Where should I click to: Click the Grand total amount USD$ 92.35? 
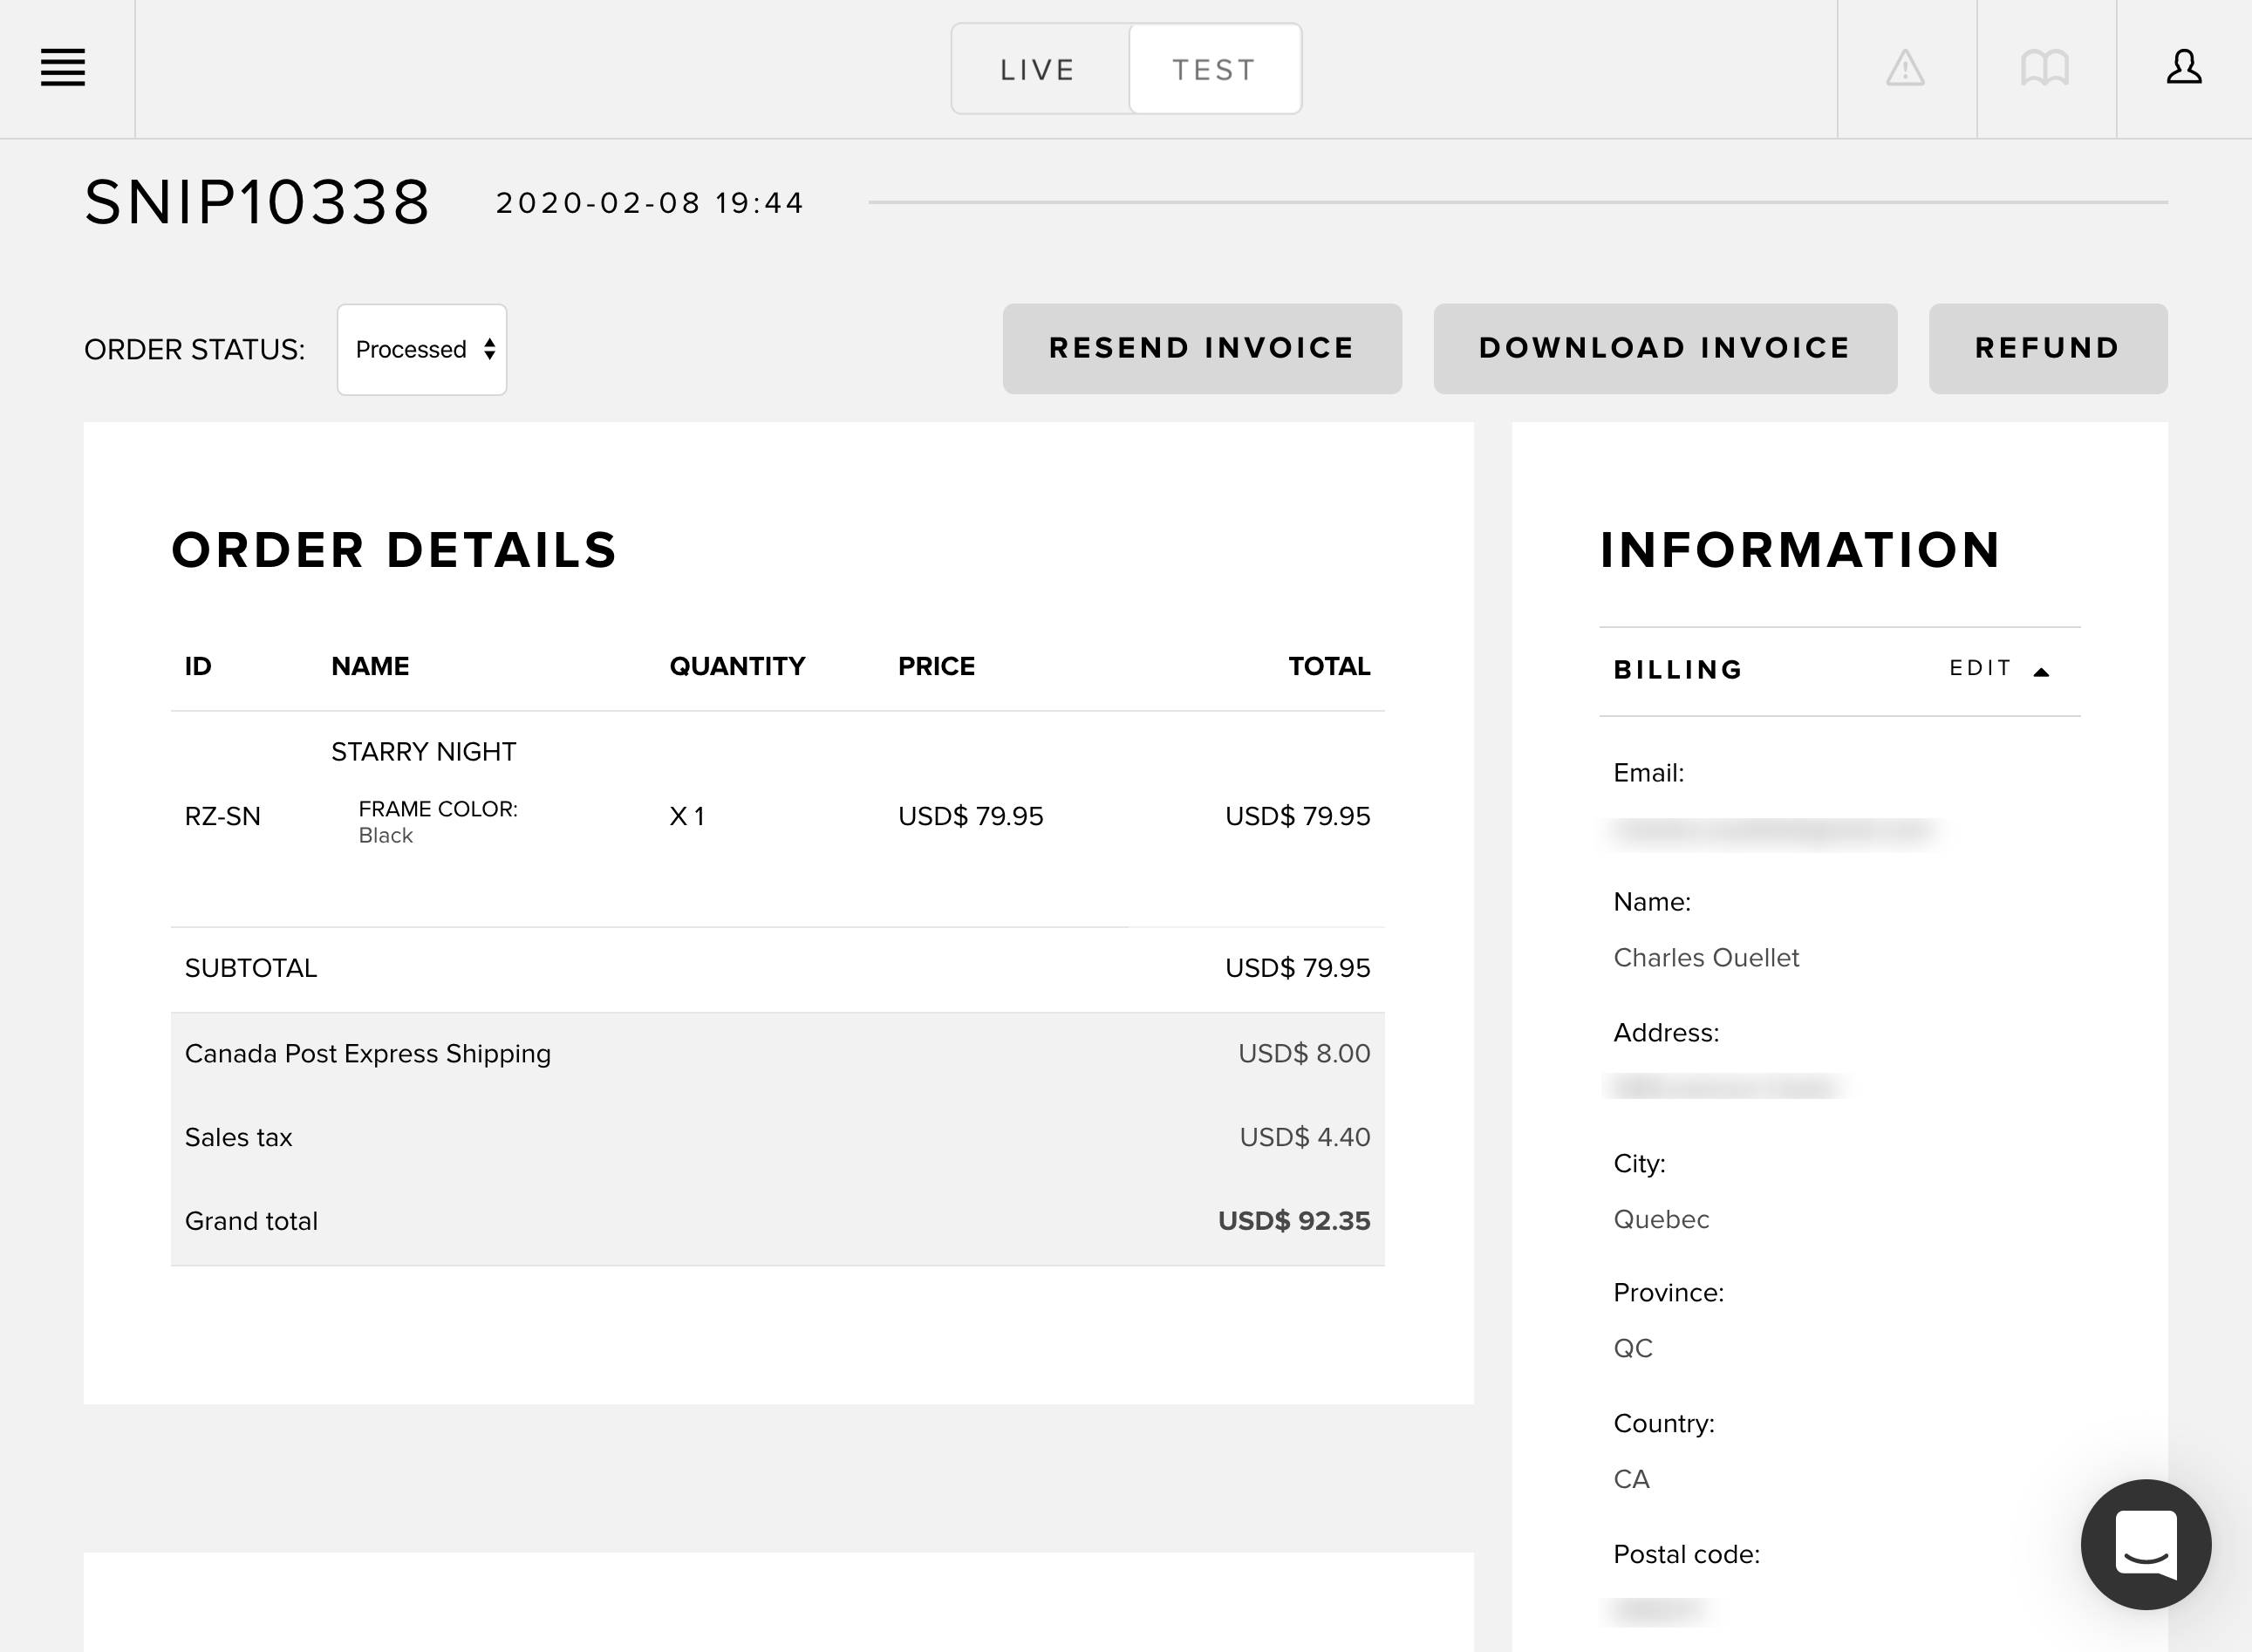[x=1293, y=1221]
